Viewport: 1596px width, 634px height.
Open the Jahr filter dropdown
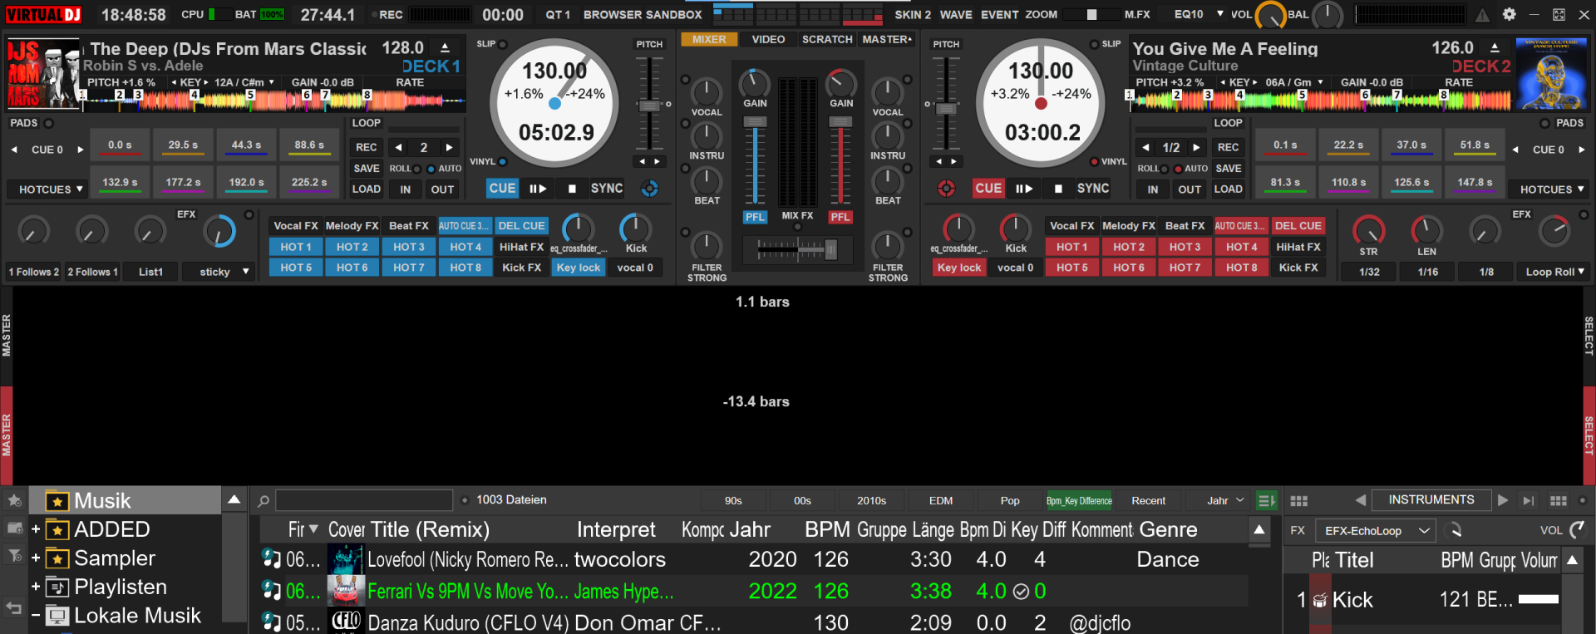pos(1225,500)
